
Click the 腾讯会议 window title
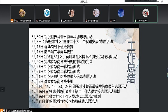click(x=84, y=1)
